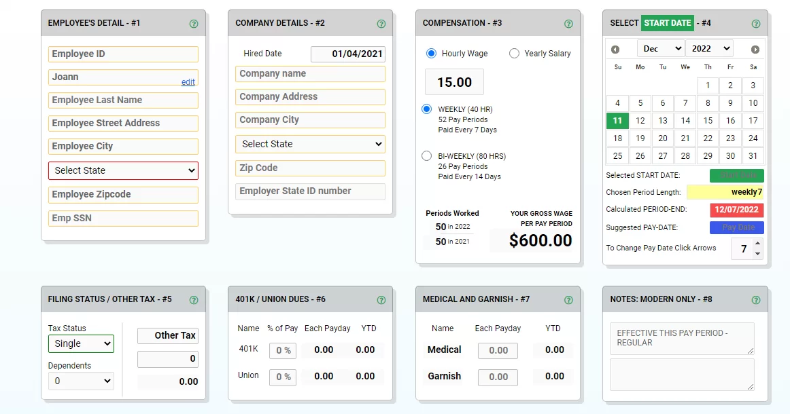Enable the Hourly Wage option
This screenshot has height=414, width=790.
click(426, 53)
